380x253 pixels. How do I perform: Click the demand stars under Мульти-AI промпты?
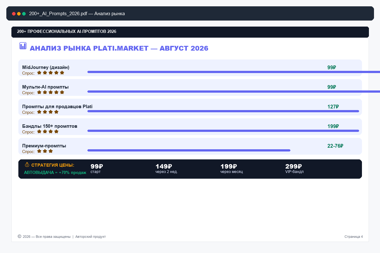pyautogui.click(x=51, y=92)
